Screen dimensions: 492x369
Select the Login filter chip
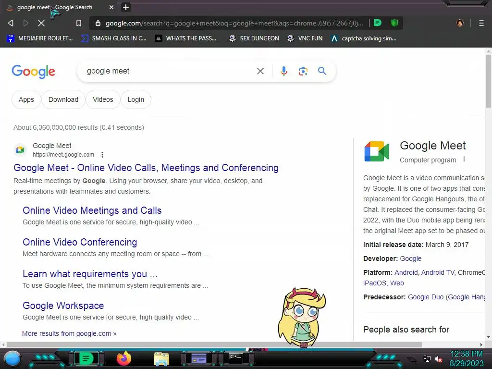click(136, 99)
